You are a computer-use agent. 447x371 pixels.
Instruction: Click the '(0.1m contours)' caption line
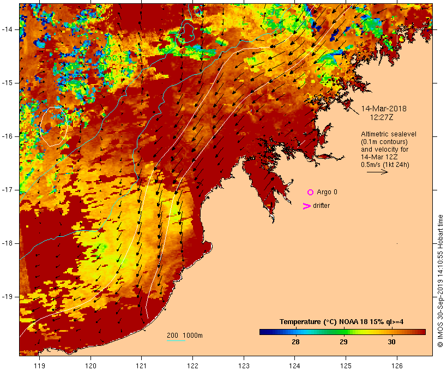(384, 142)
